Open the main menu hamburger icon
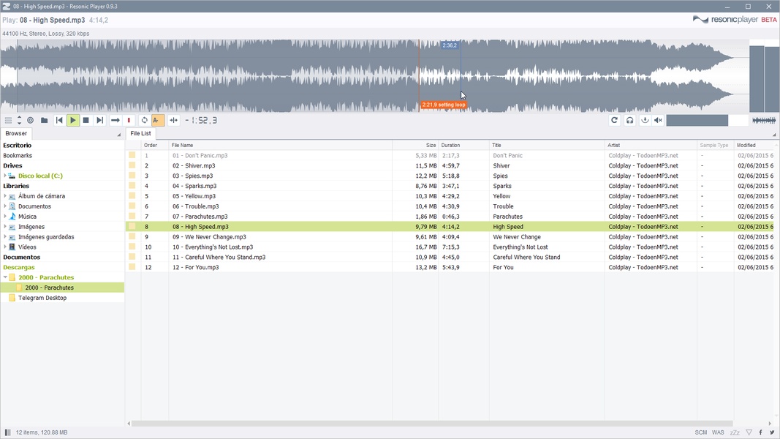 click(8, 120)
